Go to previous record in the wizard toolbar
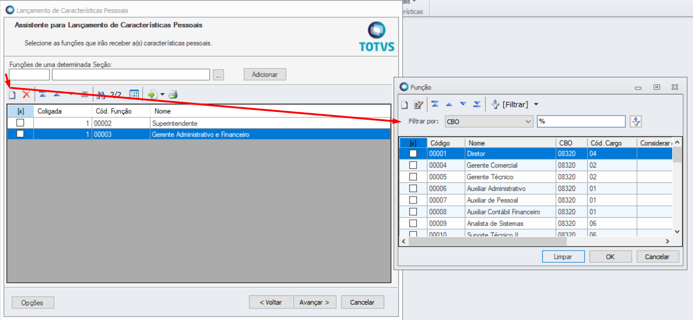693x320 pixels. (x=56, y=95)
